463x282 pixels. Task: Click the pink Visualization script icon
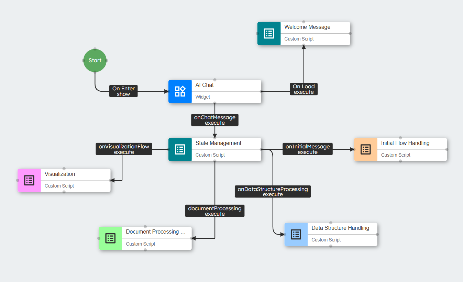pos(29,180)
